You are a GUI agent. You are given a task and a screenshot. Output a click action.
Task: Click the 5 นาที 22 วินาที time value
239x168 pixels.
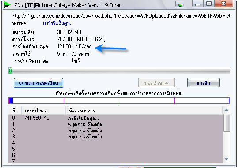[73, 53]
